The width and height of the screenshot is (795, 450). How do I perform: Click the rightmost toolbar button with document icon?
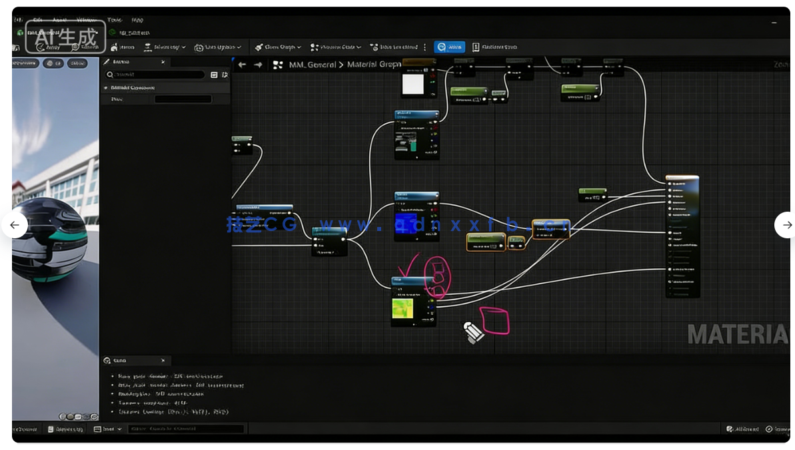point(494,47)
